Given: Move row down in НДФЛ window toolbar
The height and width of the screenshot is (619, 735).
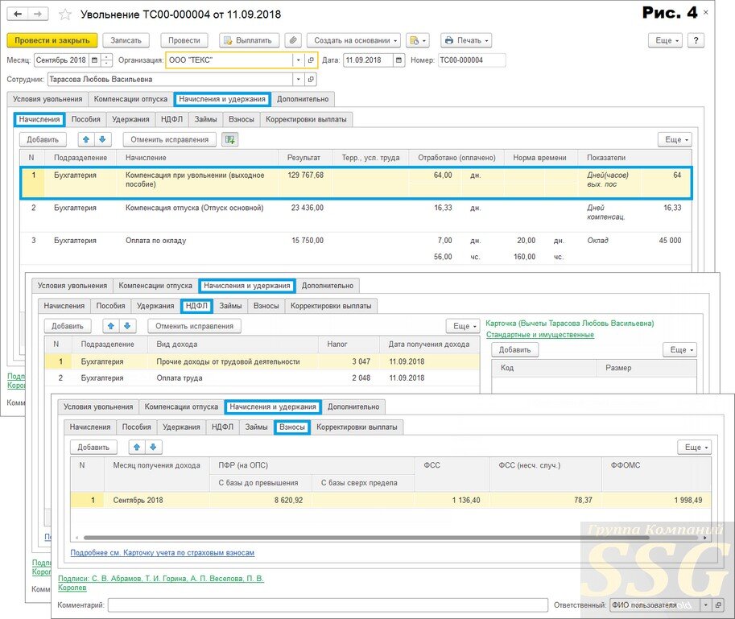Looking at the screenshot, I should click(127, 326).
